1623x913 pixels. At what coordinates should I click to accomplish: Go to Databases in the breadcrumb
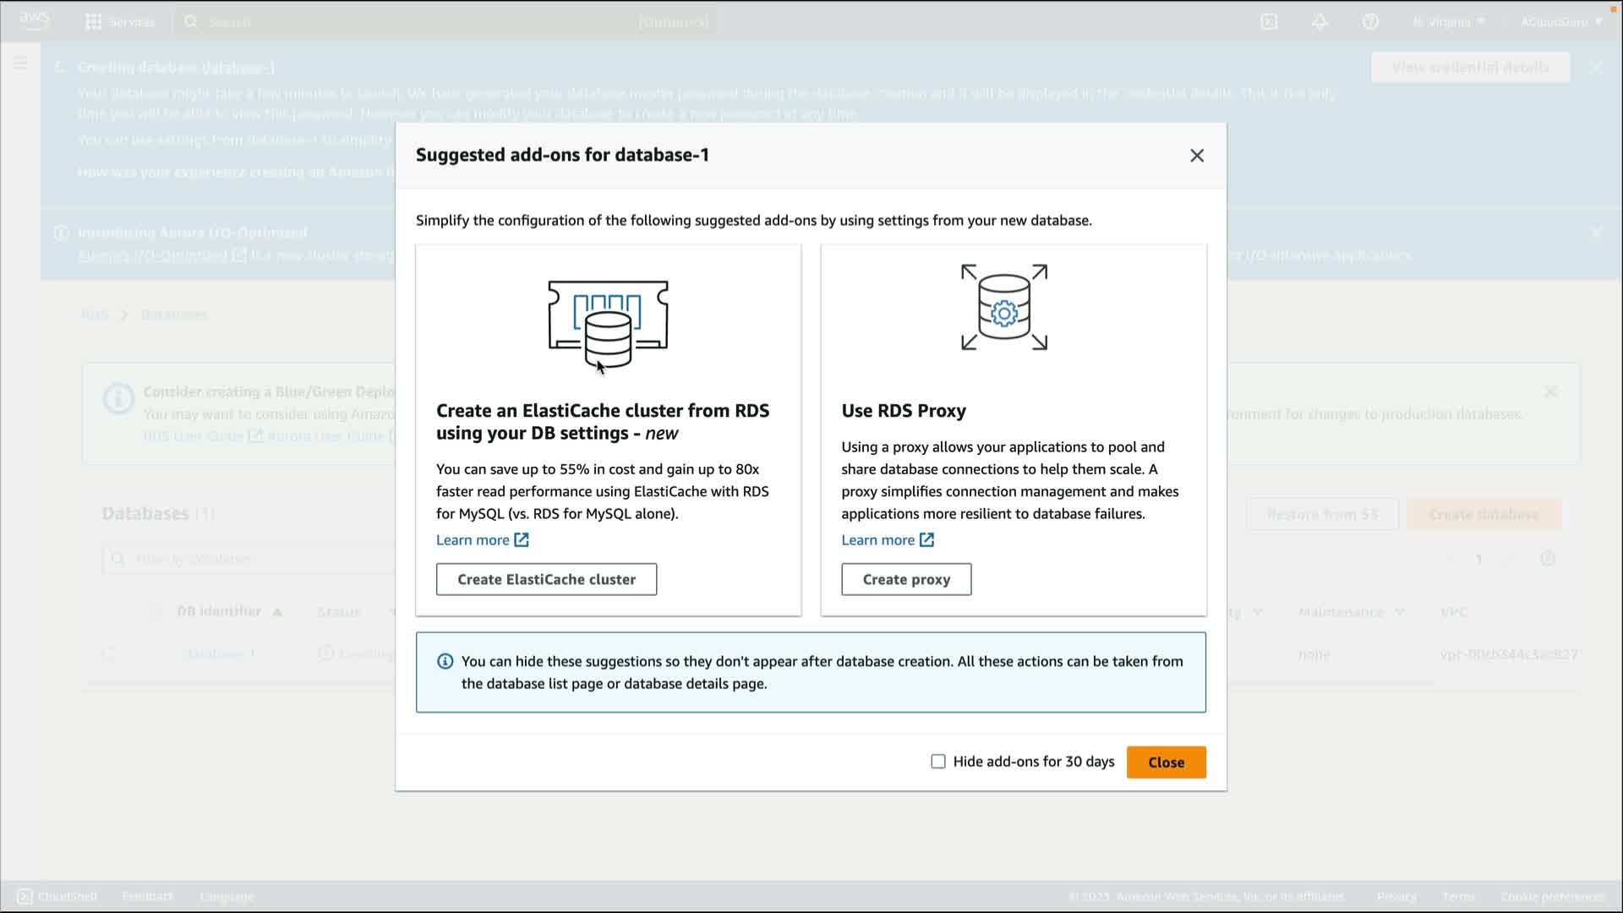point(174,314)
